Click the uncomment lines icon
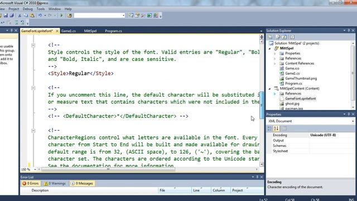357x201 pixels. (x=22, y=22)
